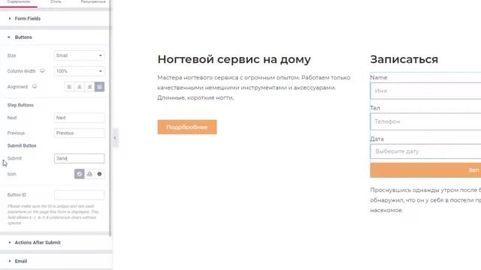
Task: Click the Name label above form field
Action: coord(379,77)
